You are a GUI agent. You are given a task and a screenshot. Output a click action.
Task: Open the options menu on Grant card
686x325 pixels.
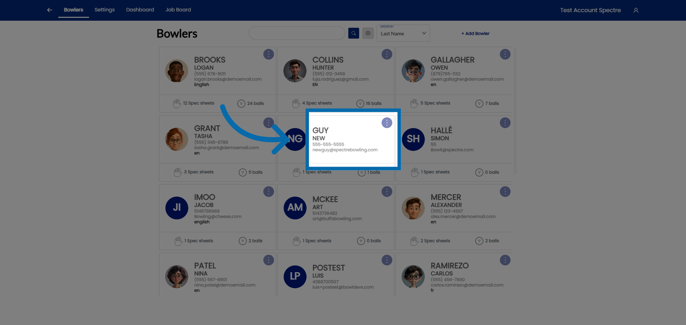(269, 123)
